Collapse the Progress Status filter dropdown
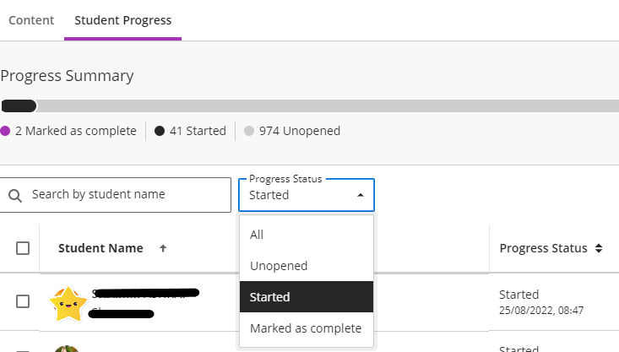The width and height of the screenshot is (619, 352). point(361,195)
